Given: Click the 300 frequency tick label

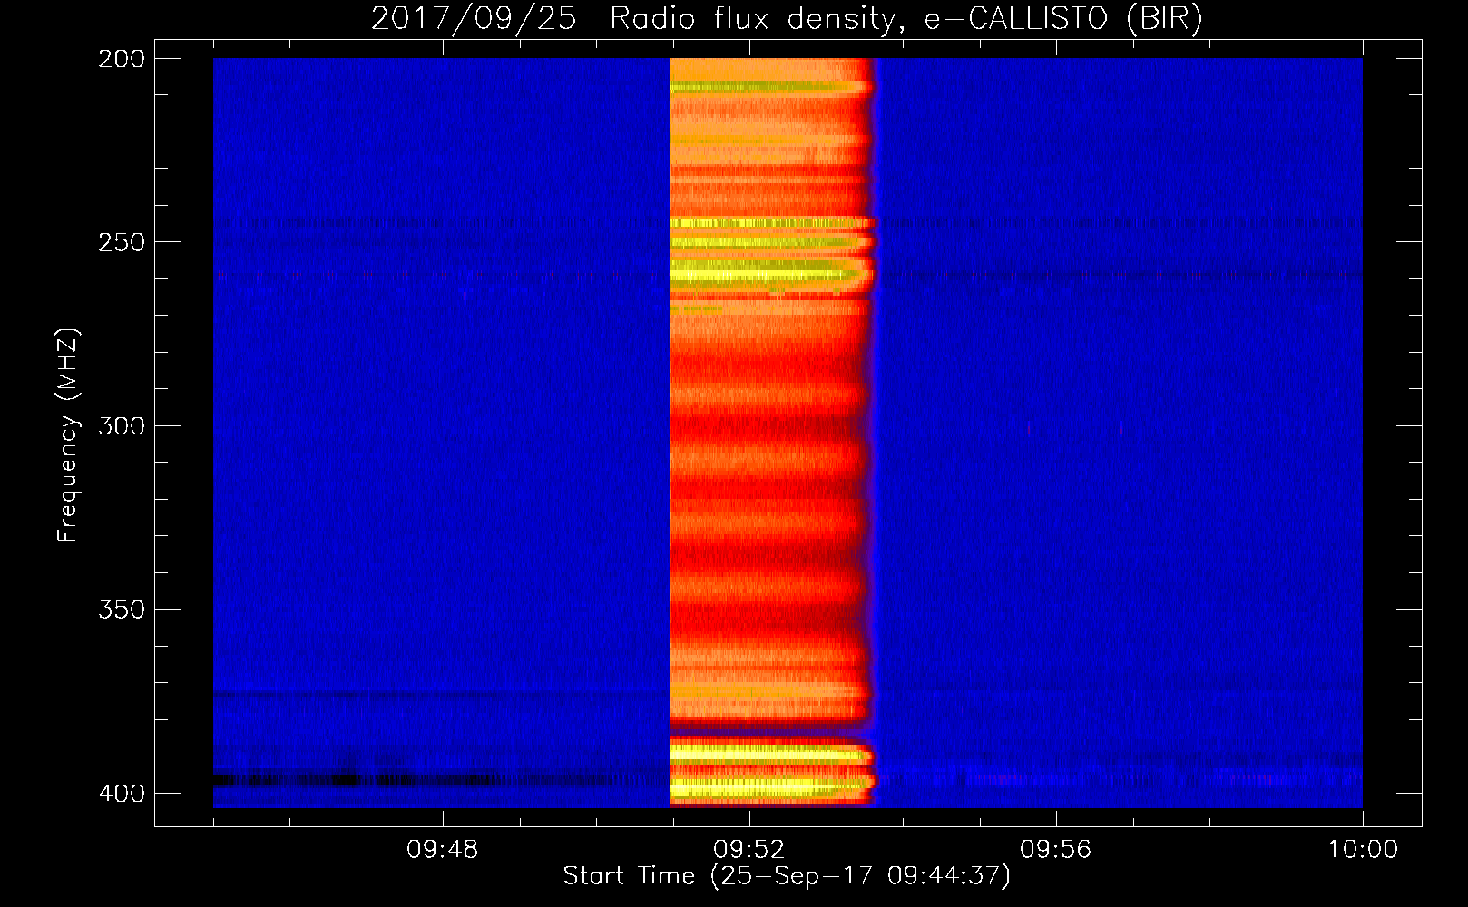Looking at the screenshot, I should (122, 426).
